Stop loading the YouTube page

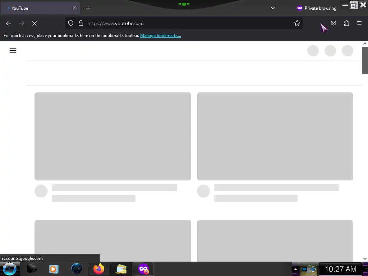pos(34,23)
